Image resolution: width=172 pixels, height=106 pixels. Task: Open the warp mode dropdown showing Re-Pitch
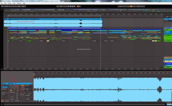(23, 94)
